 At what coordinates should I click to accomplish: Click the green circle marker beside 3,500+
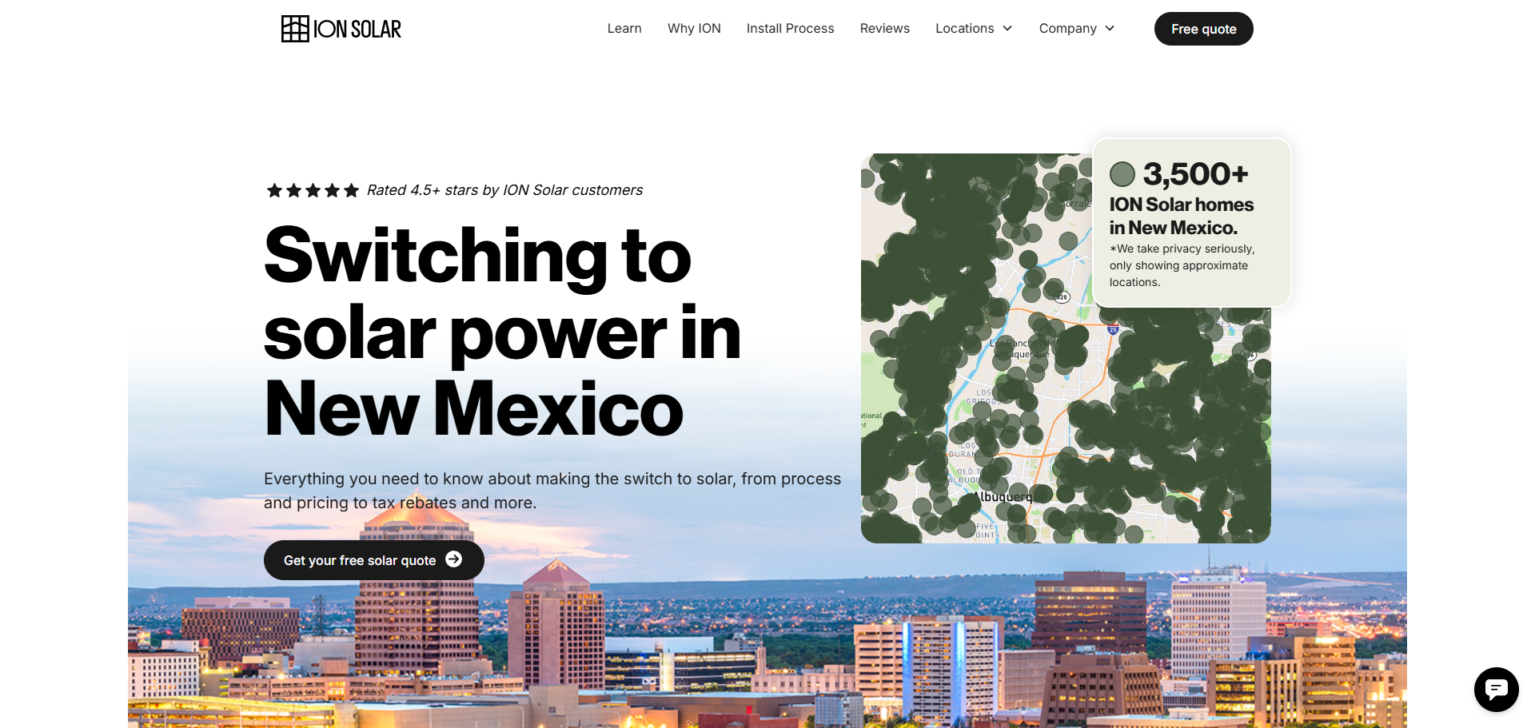[1122, 174]
